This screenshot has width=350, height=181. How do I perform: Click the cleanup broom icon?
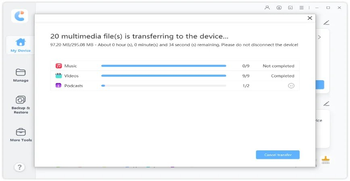(325, 160)
